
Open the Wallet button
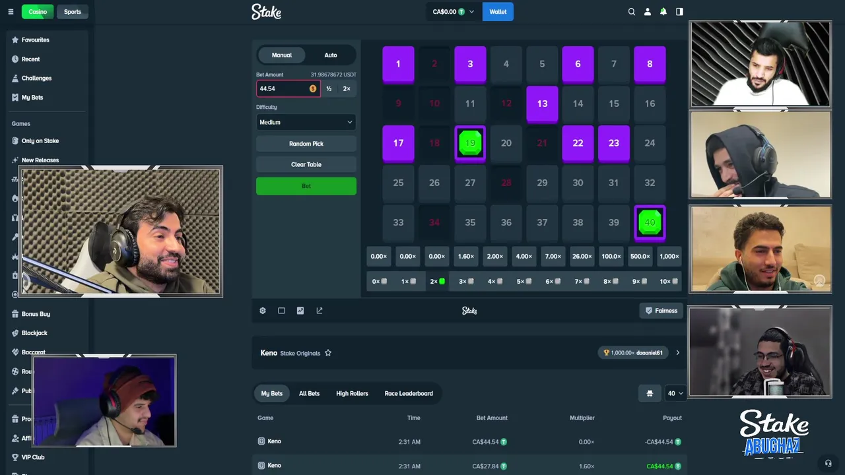pyautogui.click(x=498, y=12)
